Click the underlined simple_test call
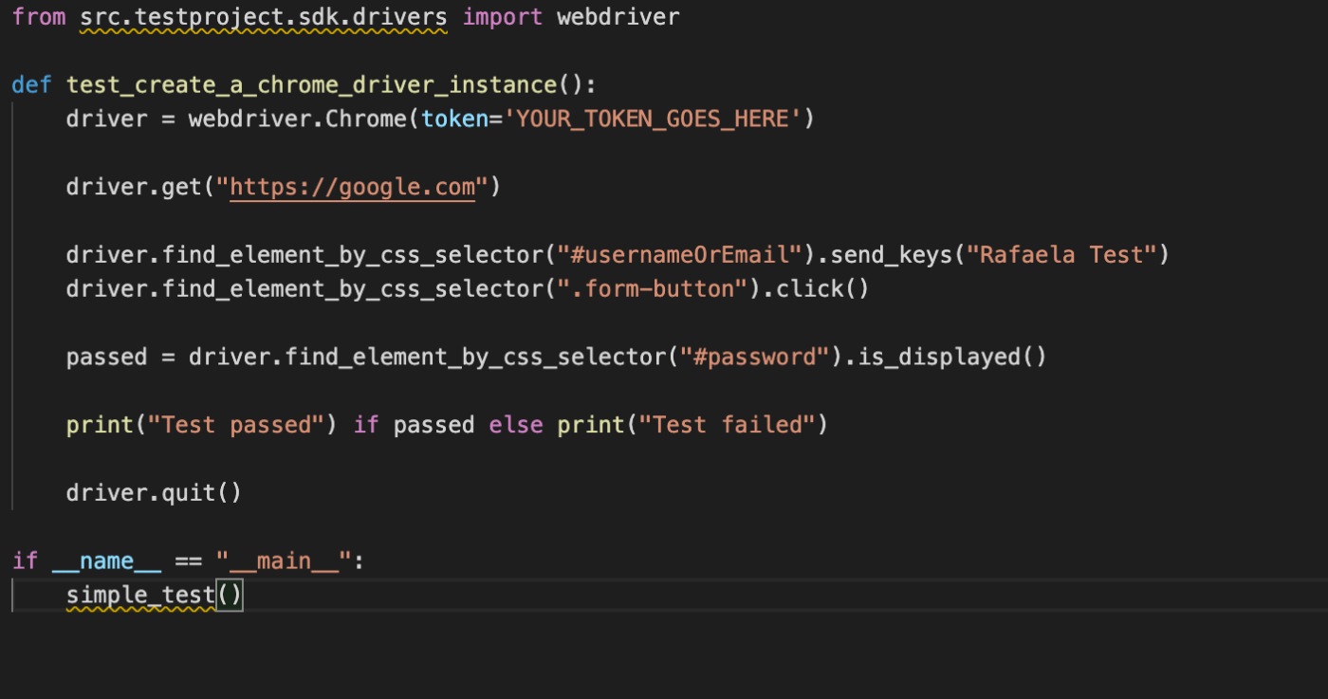Viewport: 1328px width, 699px height. [x=140, y=596]
